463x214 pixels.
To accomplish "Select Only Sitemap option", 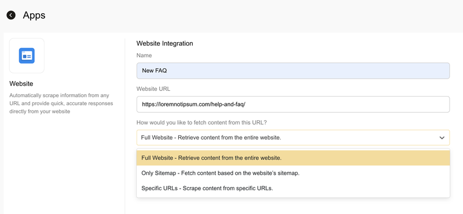I will (x=293, y=174).
